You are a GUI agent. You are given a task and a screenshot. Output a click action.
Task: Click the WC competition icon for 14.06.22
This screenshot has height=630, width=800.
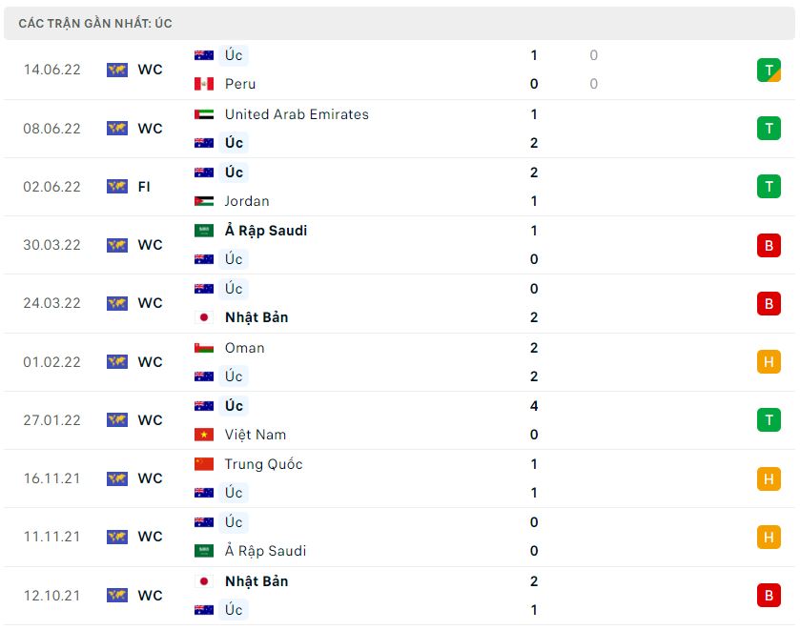pyautogui.click(x=117, y=70)
